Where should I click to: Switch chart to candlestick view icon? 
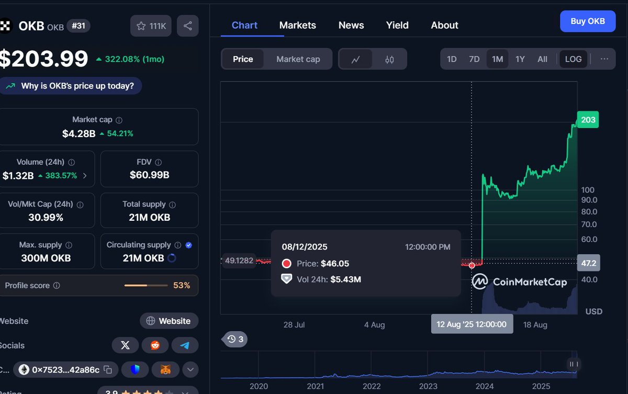[x=389, y=59]
